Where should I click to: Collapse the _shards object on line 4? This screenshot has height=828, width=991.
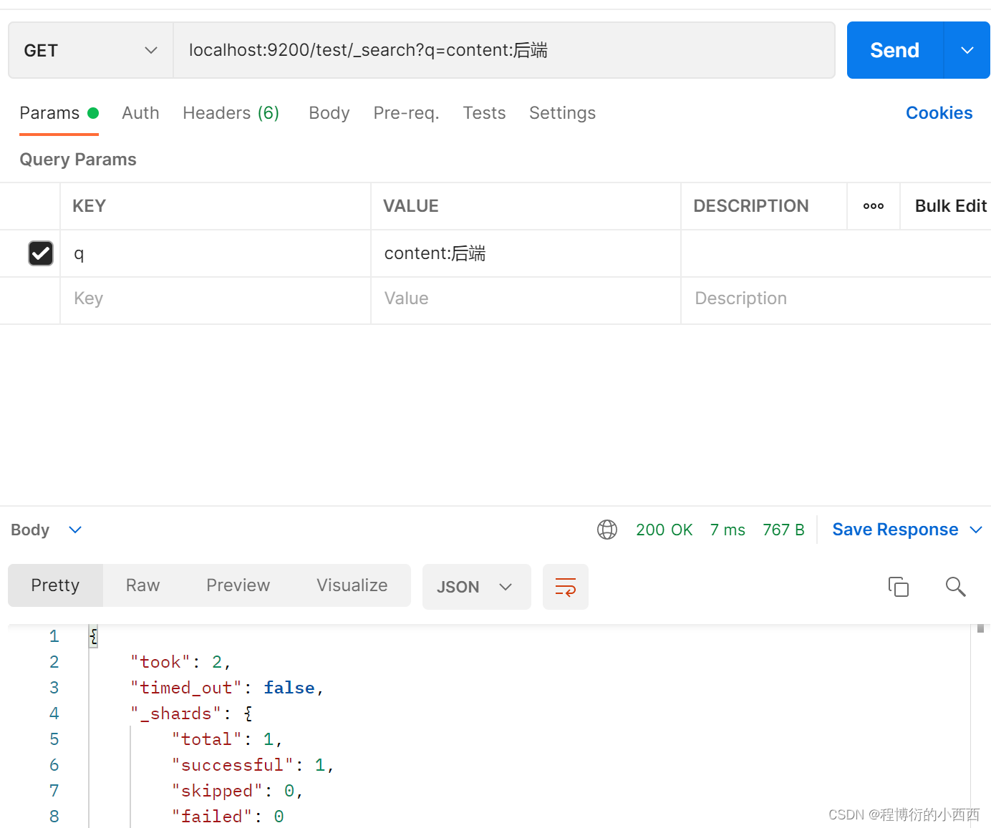(248, 713)
